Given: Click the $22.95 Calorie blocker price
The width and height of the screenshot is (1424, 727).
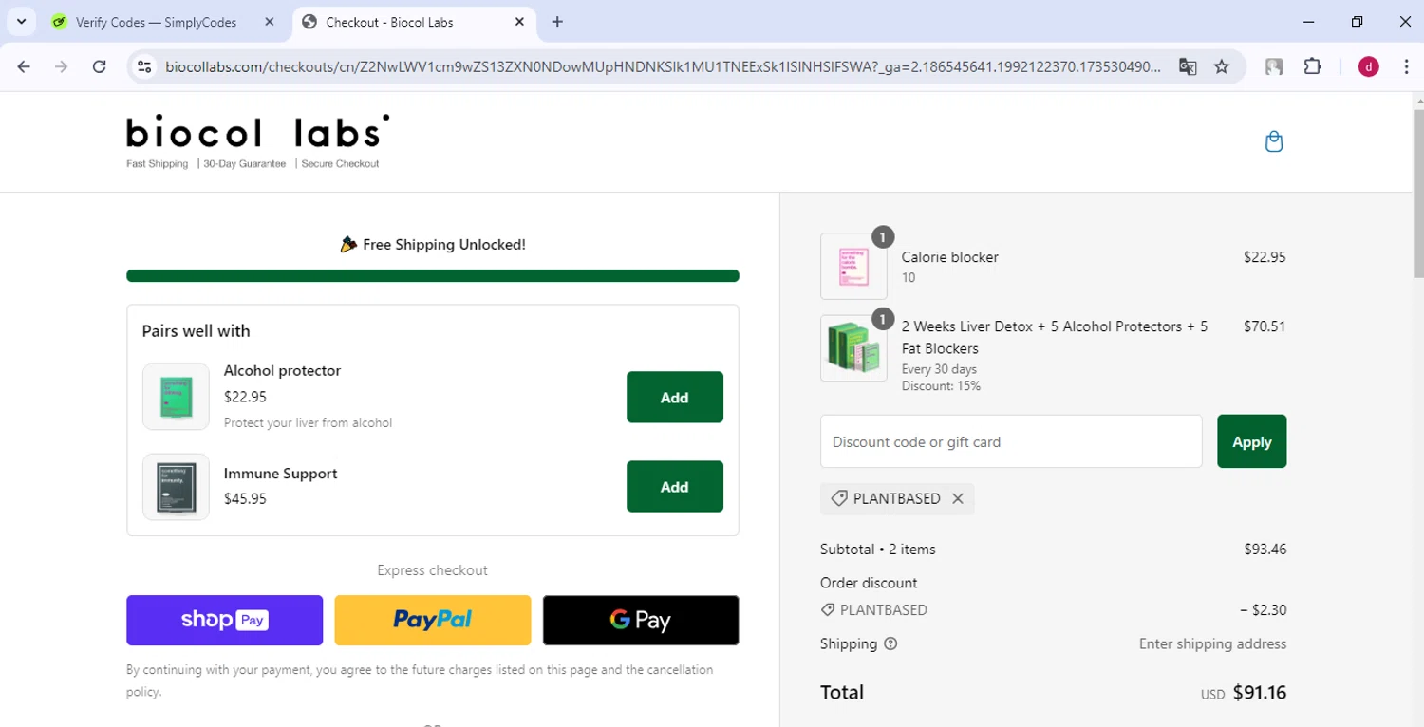Looking at the screenshot, I should 1265,257.
